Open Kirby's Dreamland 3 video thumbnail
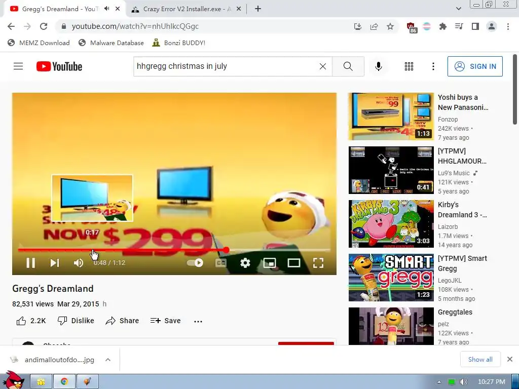Viewport: 519px width, 389px height. pos(391,223)
